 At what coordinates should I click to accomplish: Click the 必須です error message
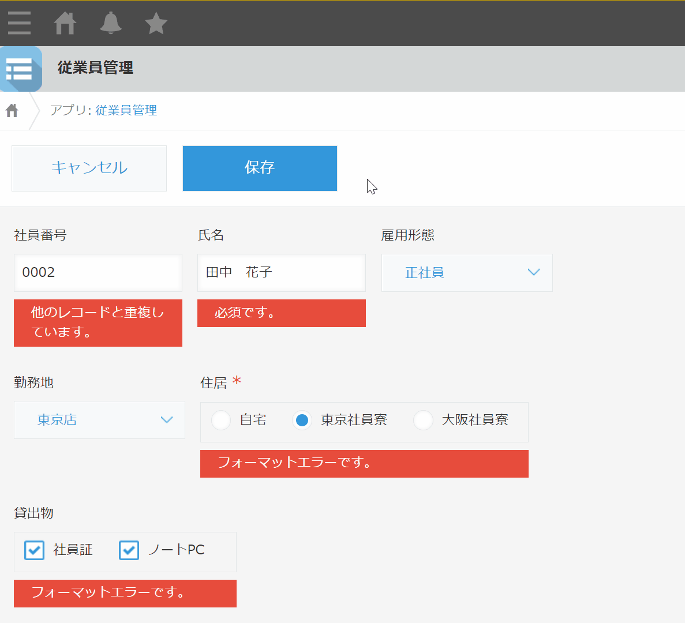pyautogui.click(x=282, y=313)
